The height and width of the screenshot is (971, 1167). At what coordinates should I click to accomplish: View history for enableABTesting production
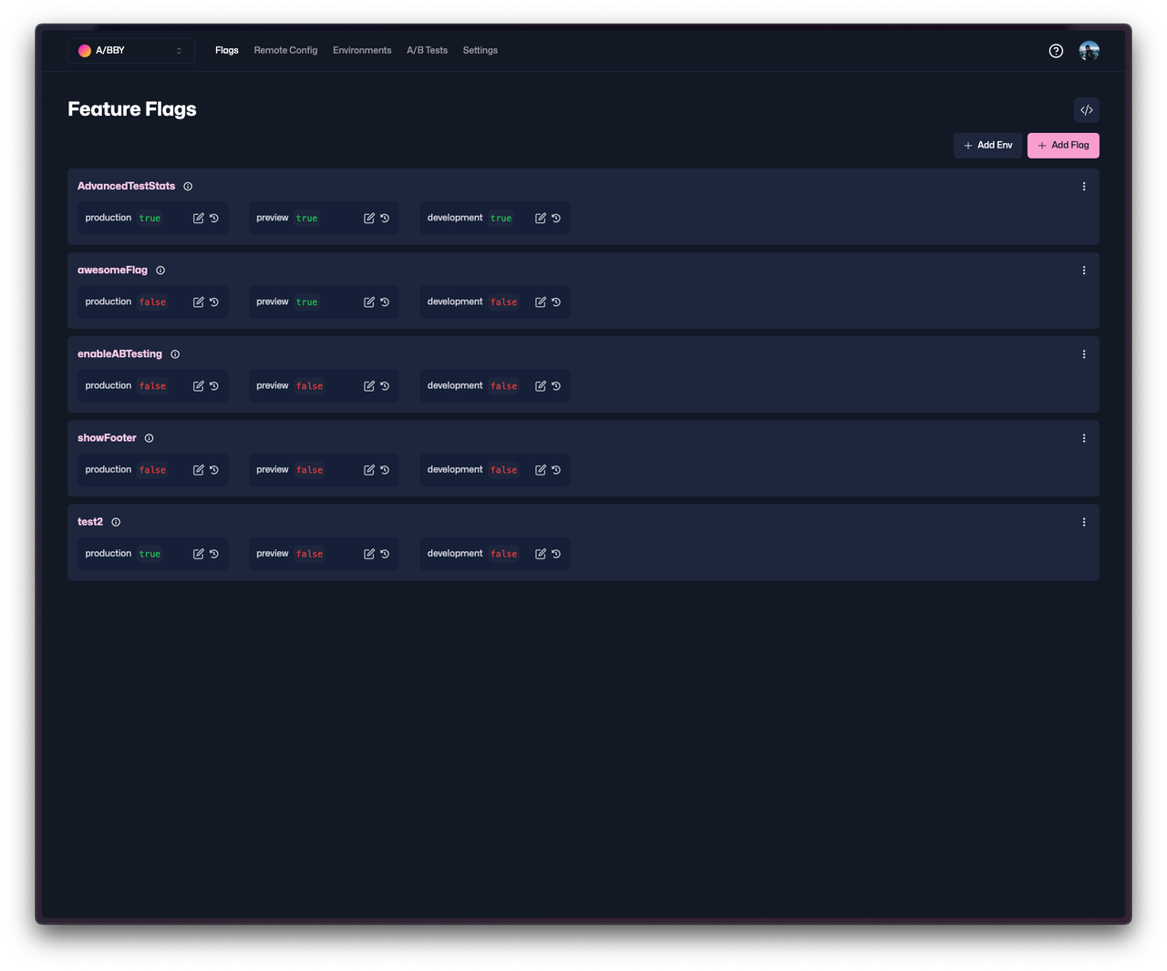click(x=214, y=386)
